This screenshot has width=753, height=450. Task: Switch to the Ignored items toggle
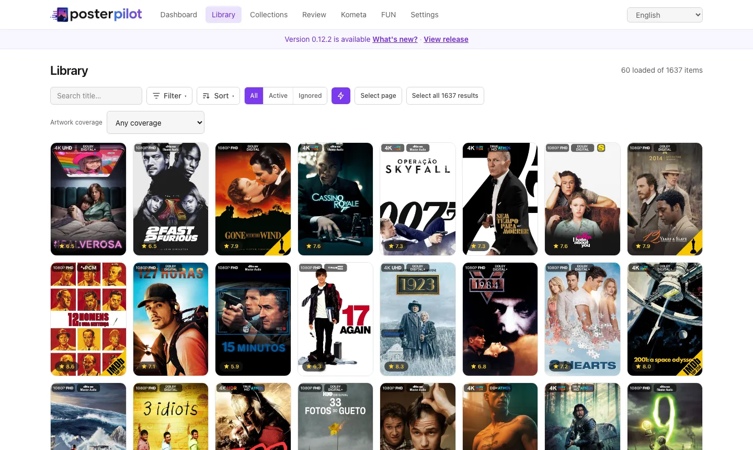tap(310, 96)
